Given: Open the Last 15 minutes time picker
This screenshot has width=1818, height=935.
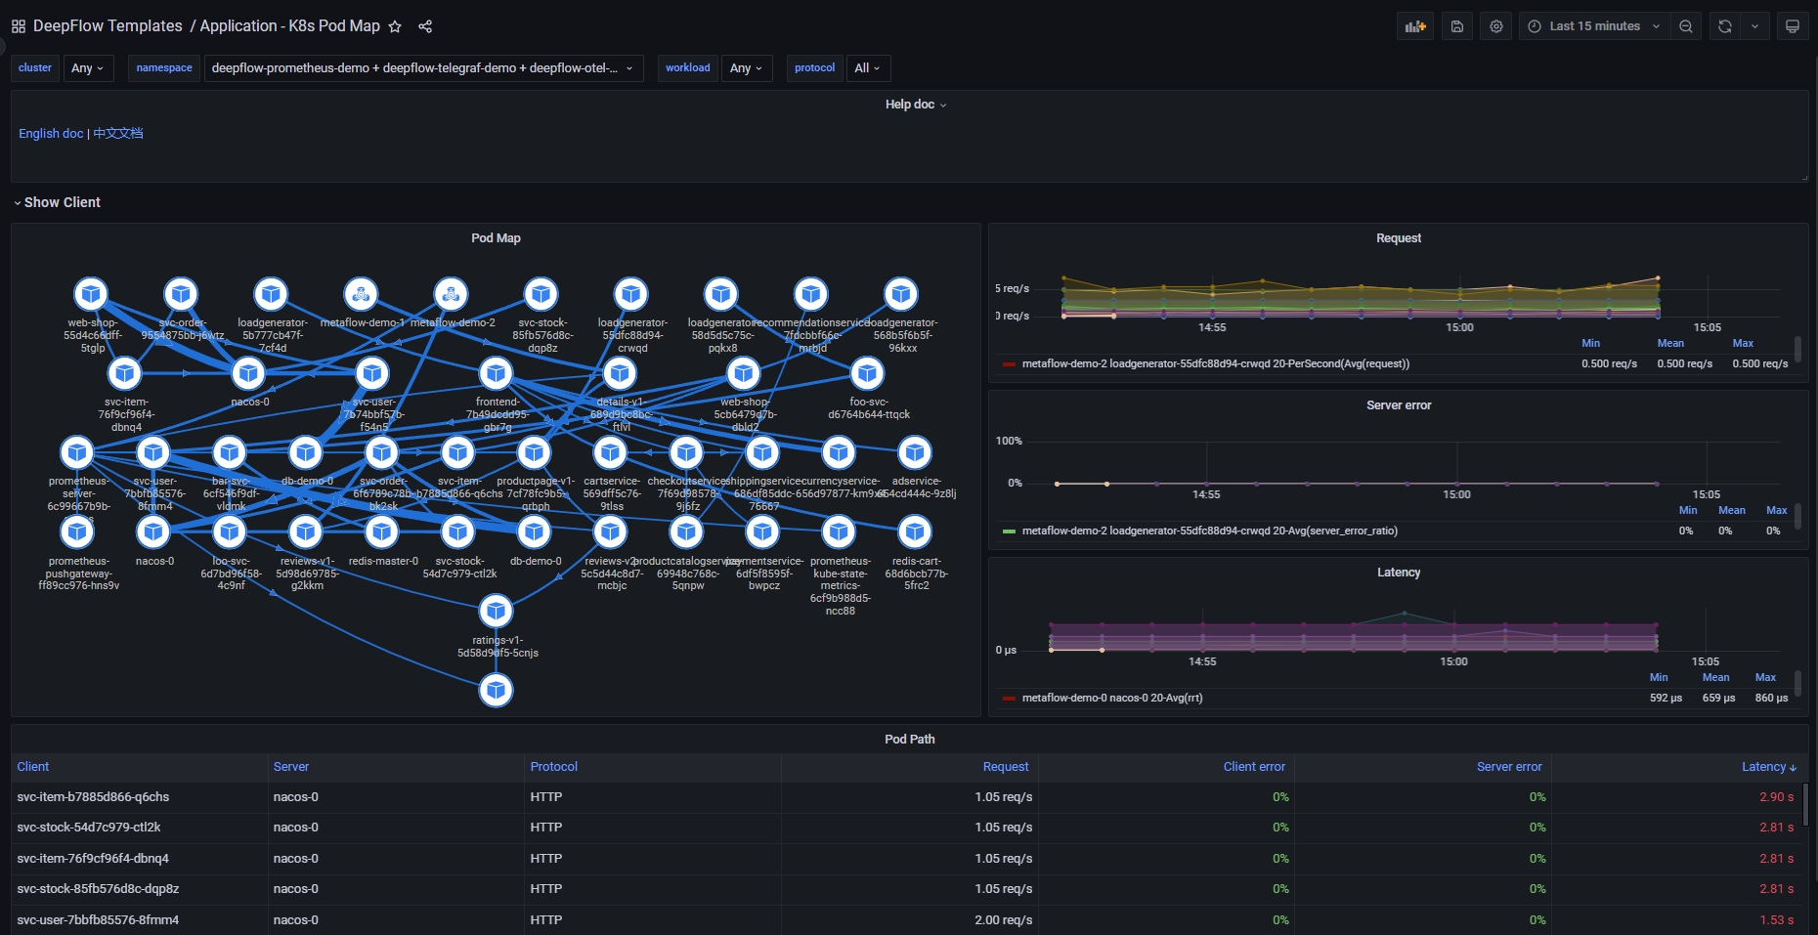Looking at the screenshot, I should click(1594, 26).
